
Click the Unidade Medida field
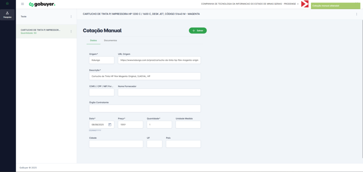(x=188, y=125)
